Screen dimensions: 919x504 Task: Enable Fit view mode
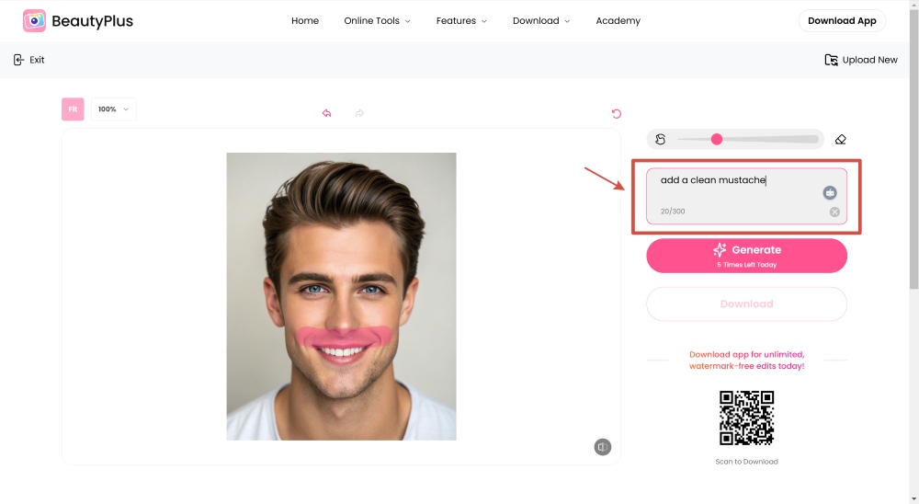click(x=73, y=109)
